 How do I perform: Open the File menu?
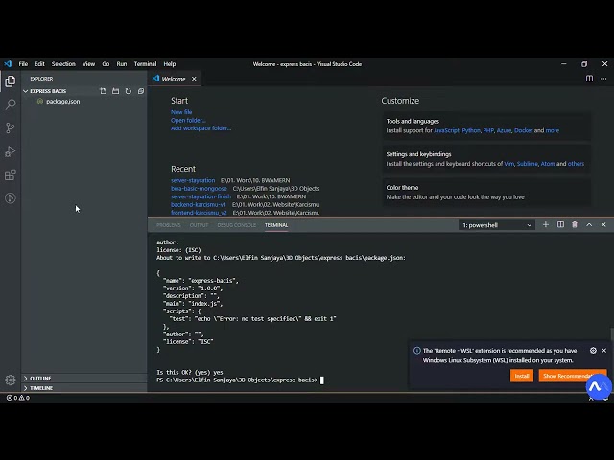pyautogui.click(x=23, y=64)
